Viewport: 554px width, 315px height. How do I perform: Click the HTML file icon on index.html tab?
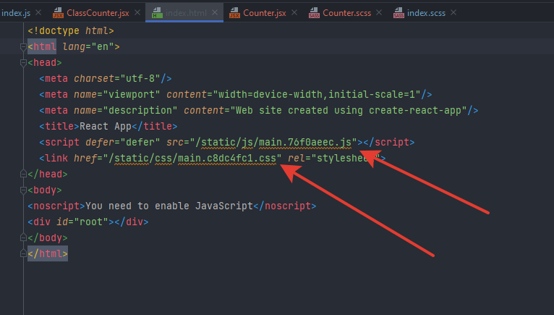(157, 13)
